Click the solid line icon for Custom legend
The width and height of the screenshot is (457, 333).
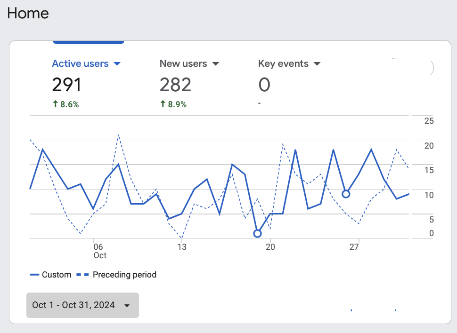click(34, 275)
